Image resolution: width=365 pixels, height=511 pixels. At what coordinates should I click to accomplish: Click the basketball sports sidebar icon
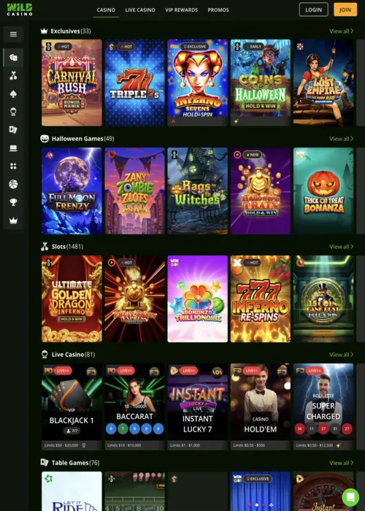point(13,185)
